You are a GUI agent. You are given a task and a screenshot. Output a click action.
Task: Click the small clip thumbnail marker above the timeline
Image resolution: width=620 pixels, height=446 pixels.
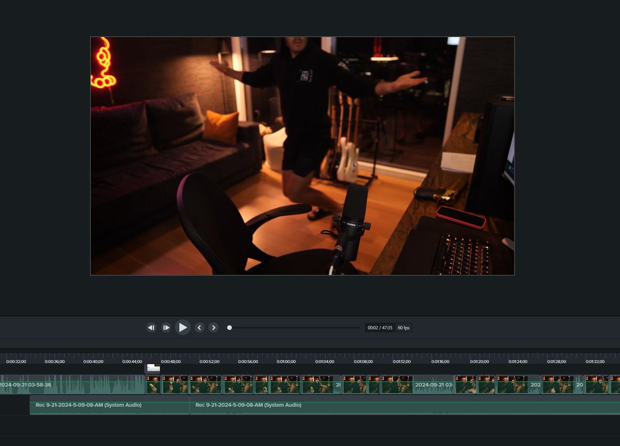152,368
